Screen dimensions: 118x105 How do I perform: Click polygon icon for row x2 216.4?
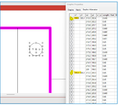click(x=72, y=39)
